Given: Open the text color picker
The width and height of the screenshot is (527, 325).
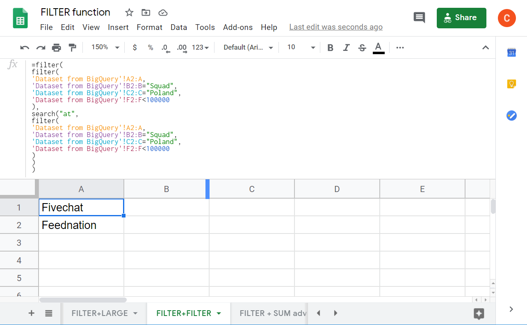Looking at the screenshot, I should pyautogui.click(x=378, y=47).
